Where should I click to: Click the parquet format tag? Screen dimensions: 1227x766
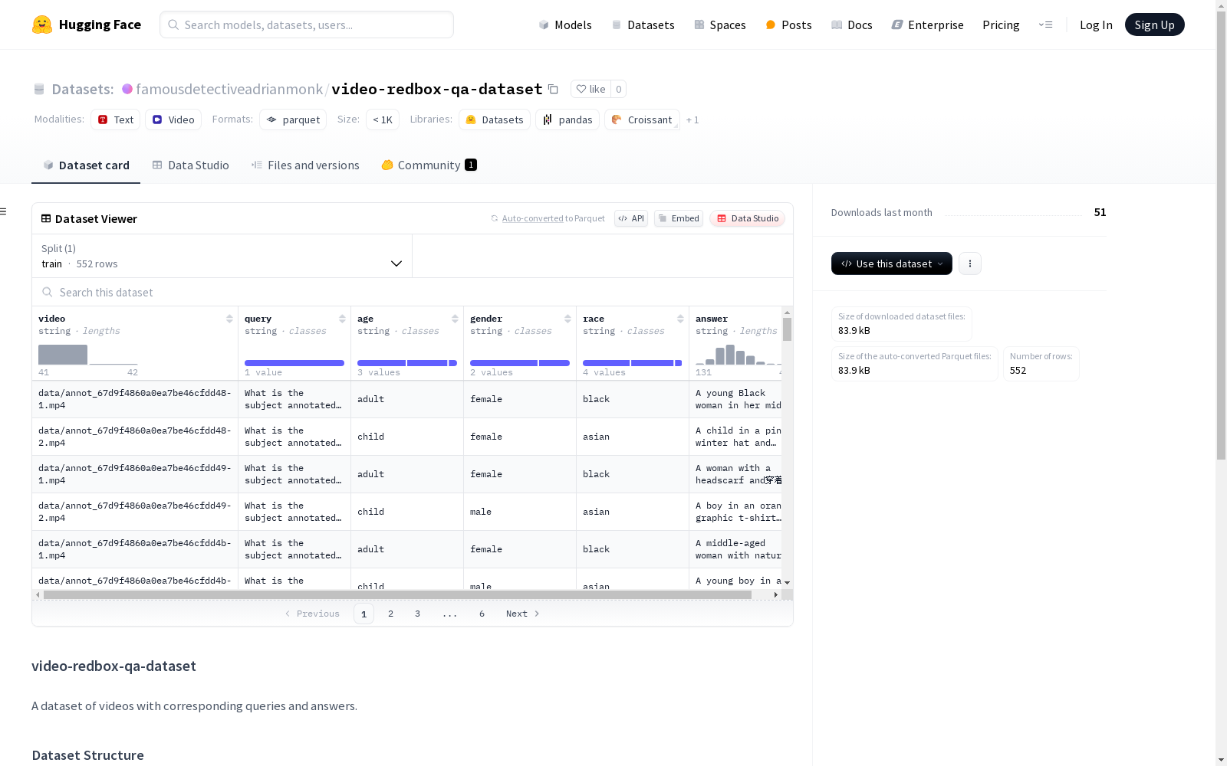pos(293,119)
